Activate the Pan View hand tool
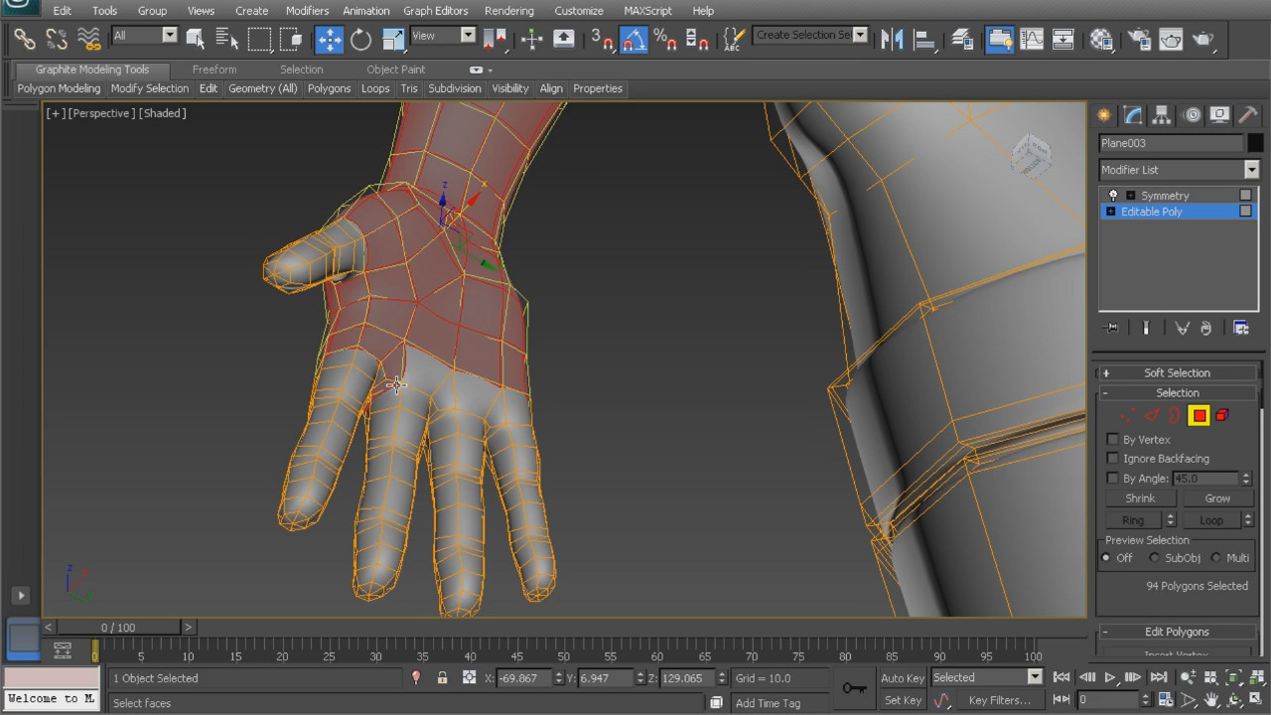Image resolution: width=1271 pixels, height=715 pixels. coord(1211,700)
